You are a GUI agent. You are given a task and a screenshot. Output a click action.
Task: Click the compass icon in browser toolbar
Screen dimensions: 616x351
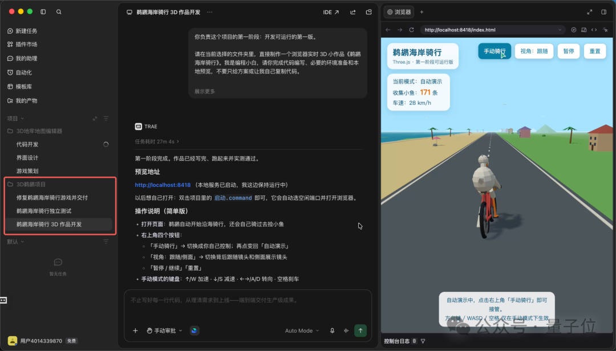574,30
